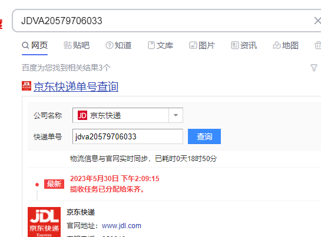
Task: Open the 地图 map tab
Action: point(286,45)
